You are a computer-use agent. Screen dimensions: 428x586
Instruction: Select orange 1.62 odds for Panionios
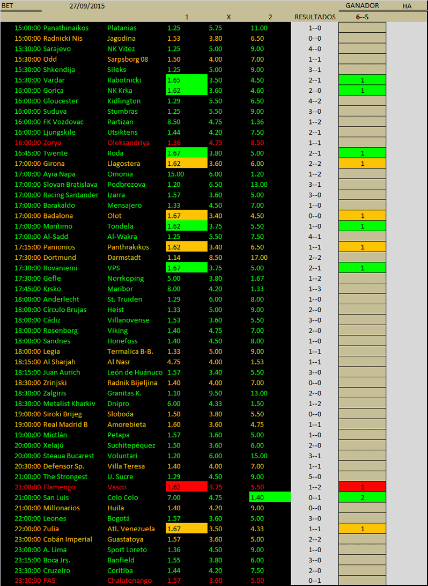point(186,247)
